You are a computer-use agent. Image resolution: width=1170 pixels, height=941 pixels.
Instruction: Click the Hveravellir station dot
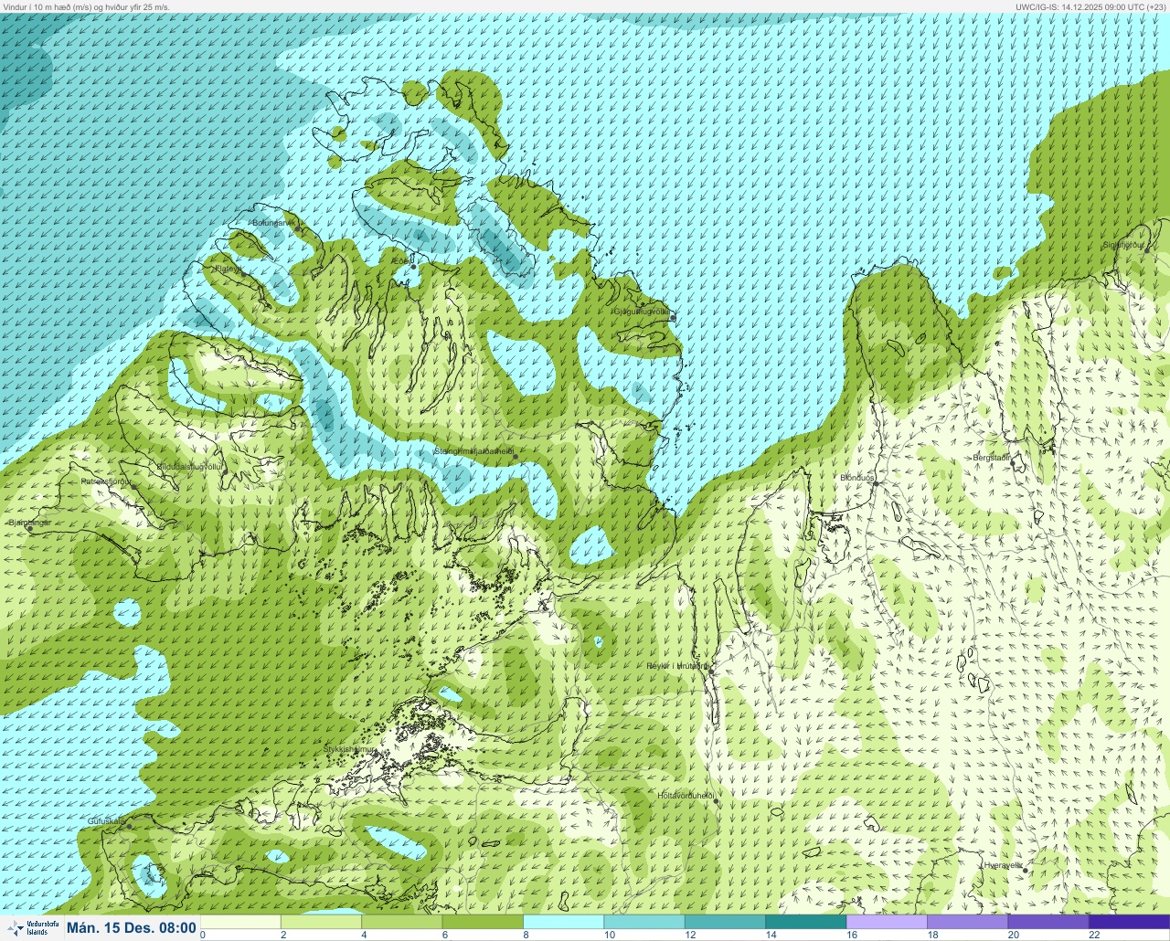pos(1026,871)
